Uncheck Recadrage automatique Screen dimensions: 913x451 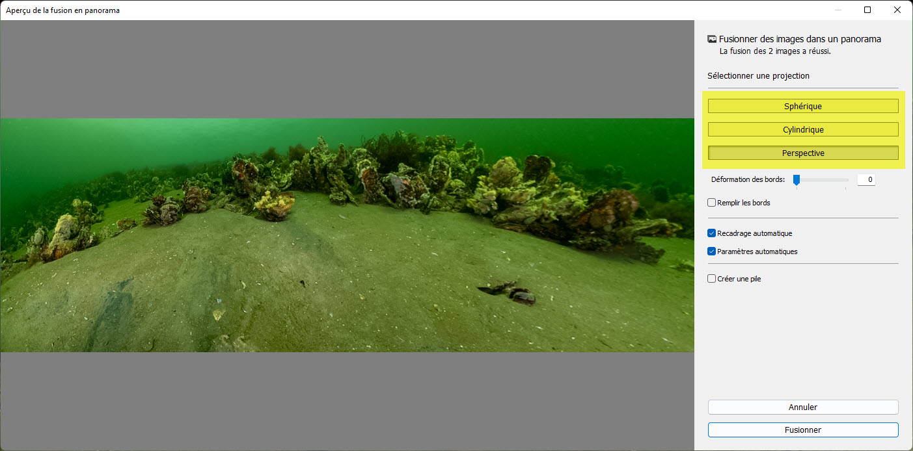coord(712,233)
